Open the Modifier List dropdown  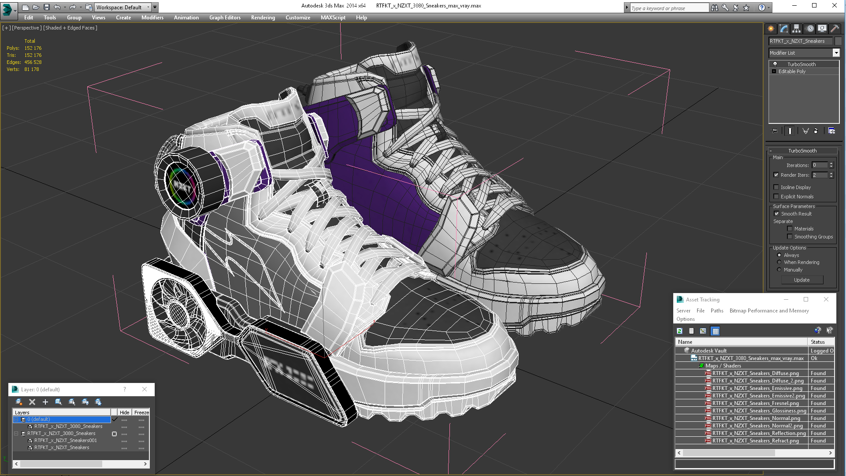836,53
